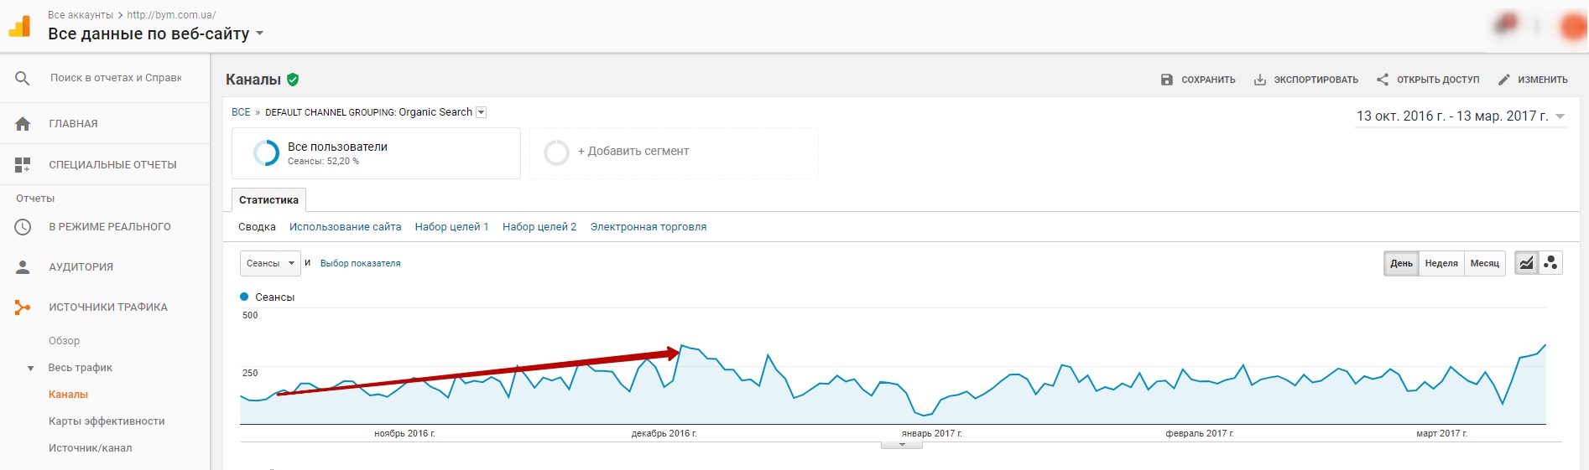Screen dimensions: 1589x470
Task: Switch chart to motion chart view
Action: tap(1550, 263)
